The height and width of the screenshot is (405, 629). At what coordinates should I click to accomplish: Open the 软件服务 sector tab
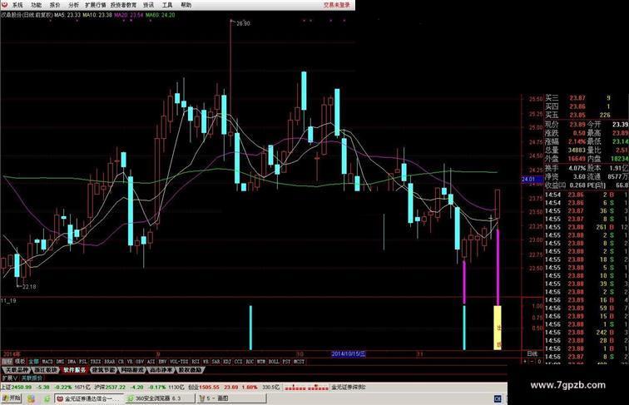(x=75, y=370)
